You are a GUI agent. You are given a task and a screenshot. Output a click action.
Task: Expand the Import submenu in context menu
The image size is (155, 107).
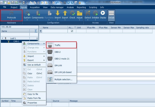tap(44, 56)
